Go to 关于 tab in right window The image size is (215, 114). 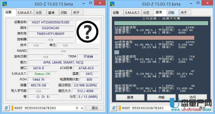point(184,12)
